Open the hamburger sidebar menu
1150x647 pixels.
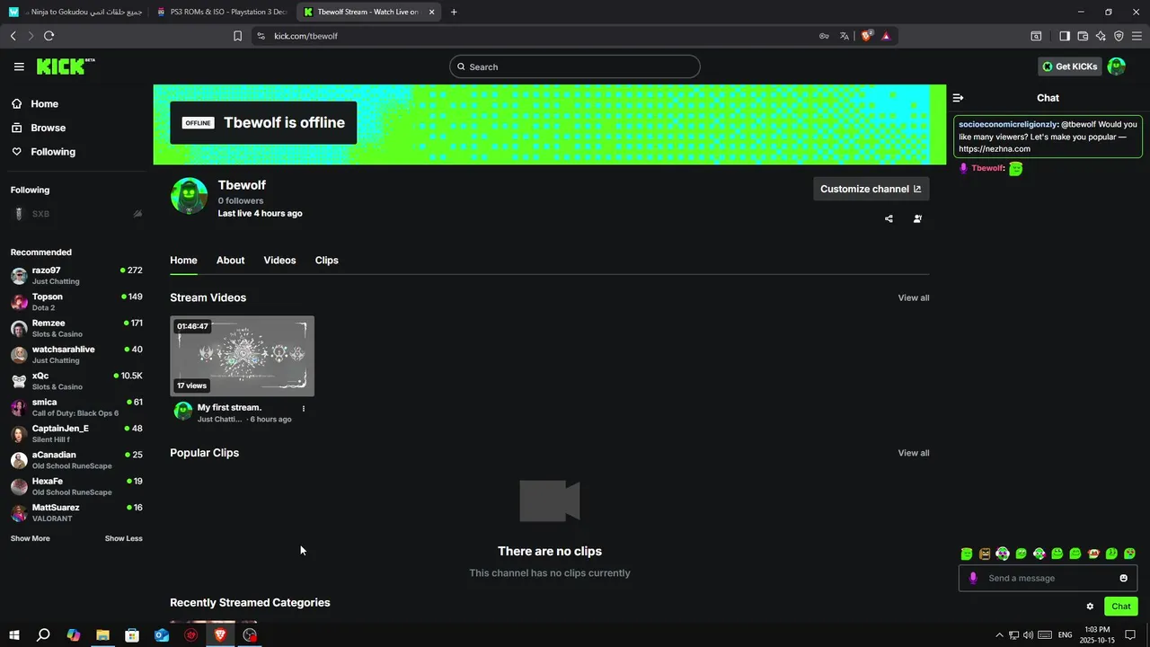click(x=19, y=66)
